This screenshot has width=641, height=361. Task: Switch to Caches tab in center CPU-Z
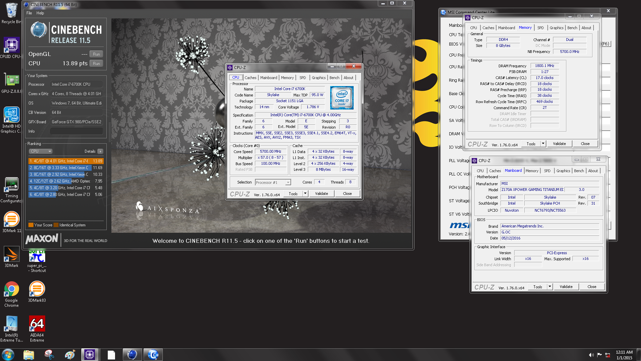pos(250,78)
